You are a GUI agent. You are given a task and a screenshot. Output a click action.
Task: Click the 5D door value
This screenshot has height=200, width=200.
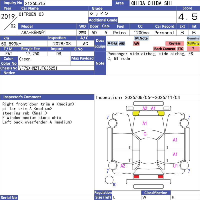coord(94,33)
